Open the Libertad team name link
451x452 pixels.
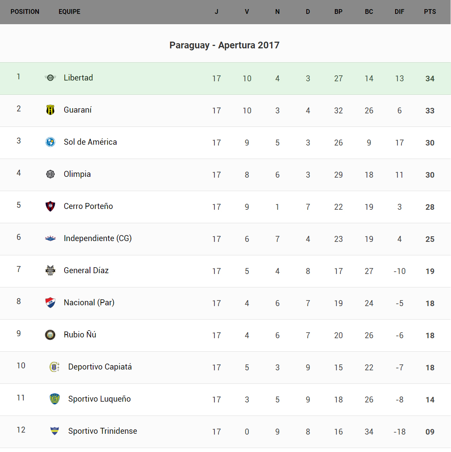78,78
